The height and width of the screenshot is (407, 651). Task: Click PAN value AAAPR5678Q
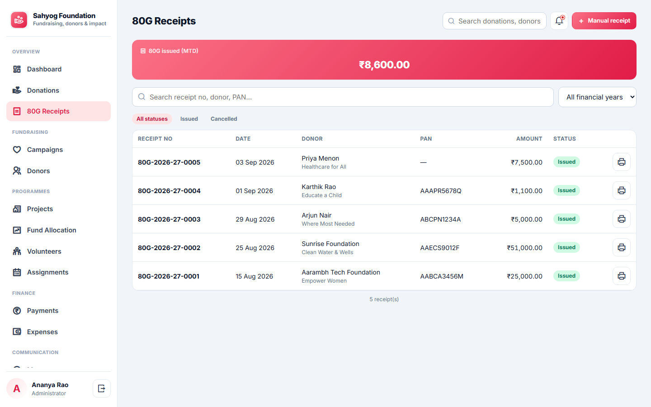coord(441,191)
